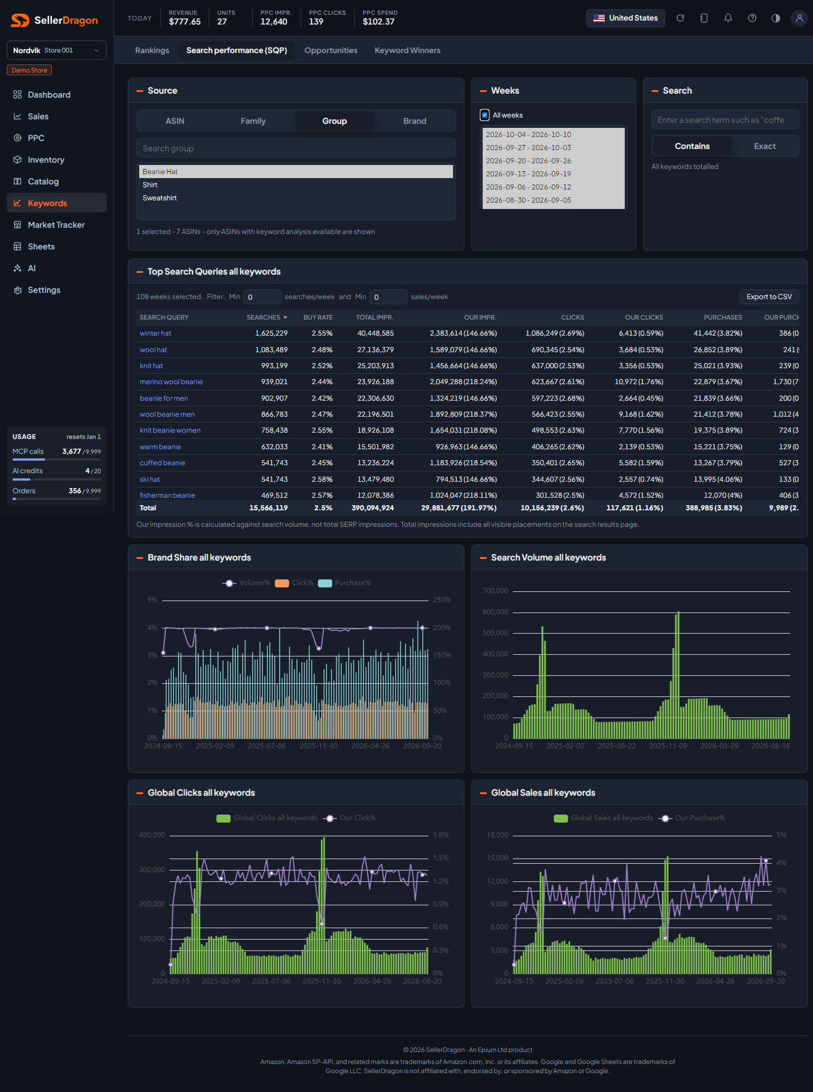813x1092 pixels.
Task: Click the Export to CSV button
Action: click(769, 297)
